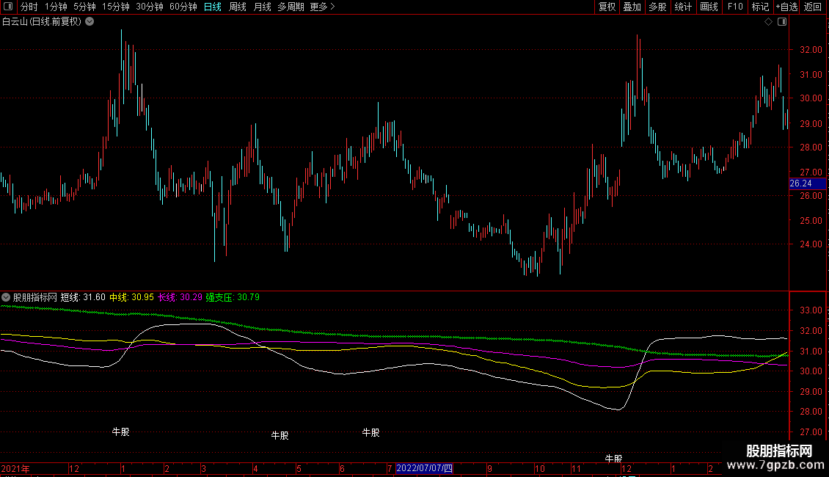Screen dimensions: 829x477
Task: Click the 2021年 label on time axis
Action: (15, 468)
